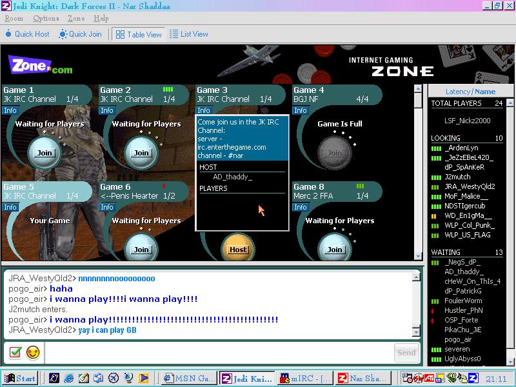Screen dimensions: 516x387
Task: Switch to Table View
Action: point(139,34)
